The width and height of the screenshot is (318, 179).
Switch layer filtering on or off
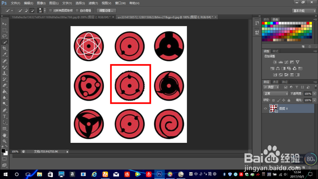[315, 87]
